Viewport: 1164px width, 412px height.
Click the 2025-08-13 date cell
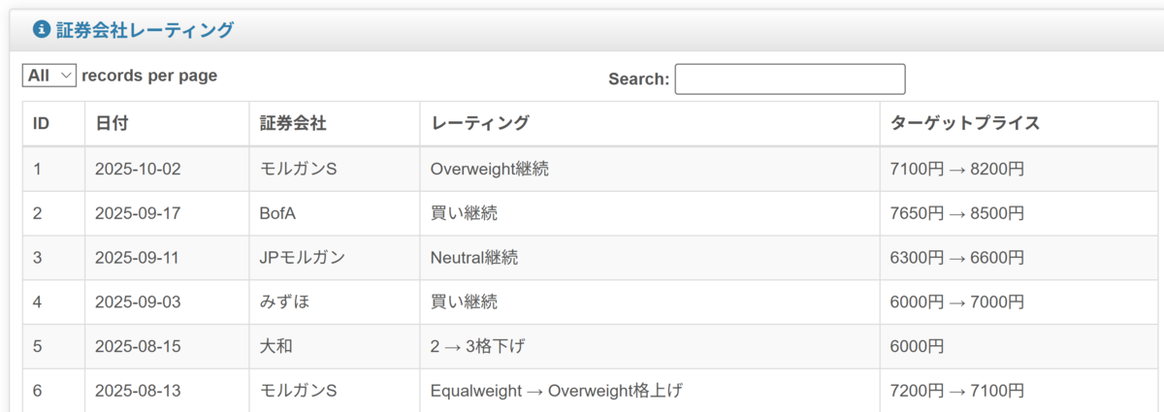(167, 391)
